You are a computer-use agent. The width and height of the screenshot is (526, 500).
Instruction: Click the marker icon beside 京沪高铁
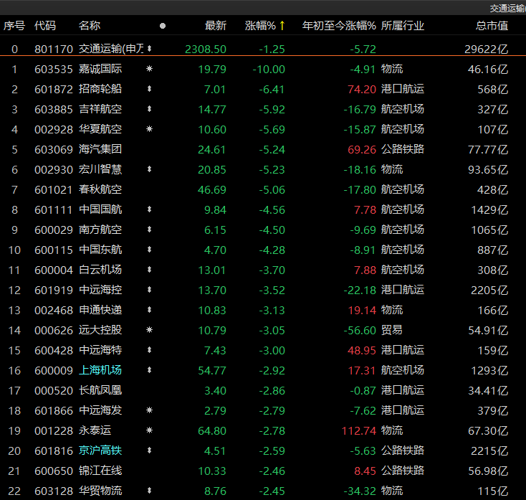(149, 451)
